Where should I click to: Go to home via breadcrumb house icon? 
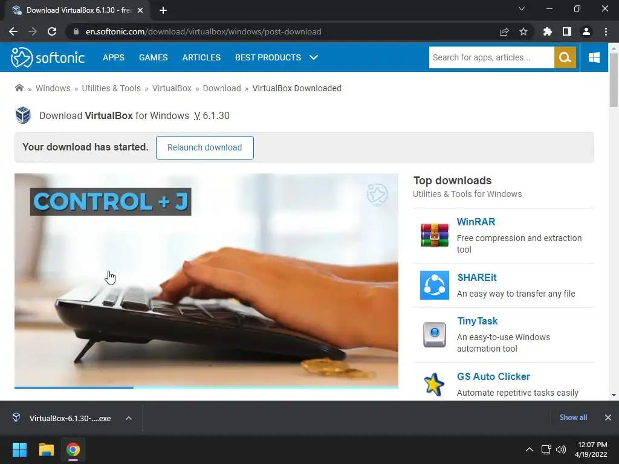point(19,88)
